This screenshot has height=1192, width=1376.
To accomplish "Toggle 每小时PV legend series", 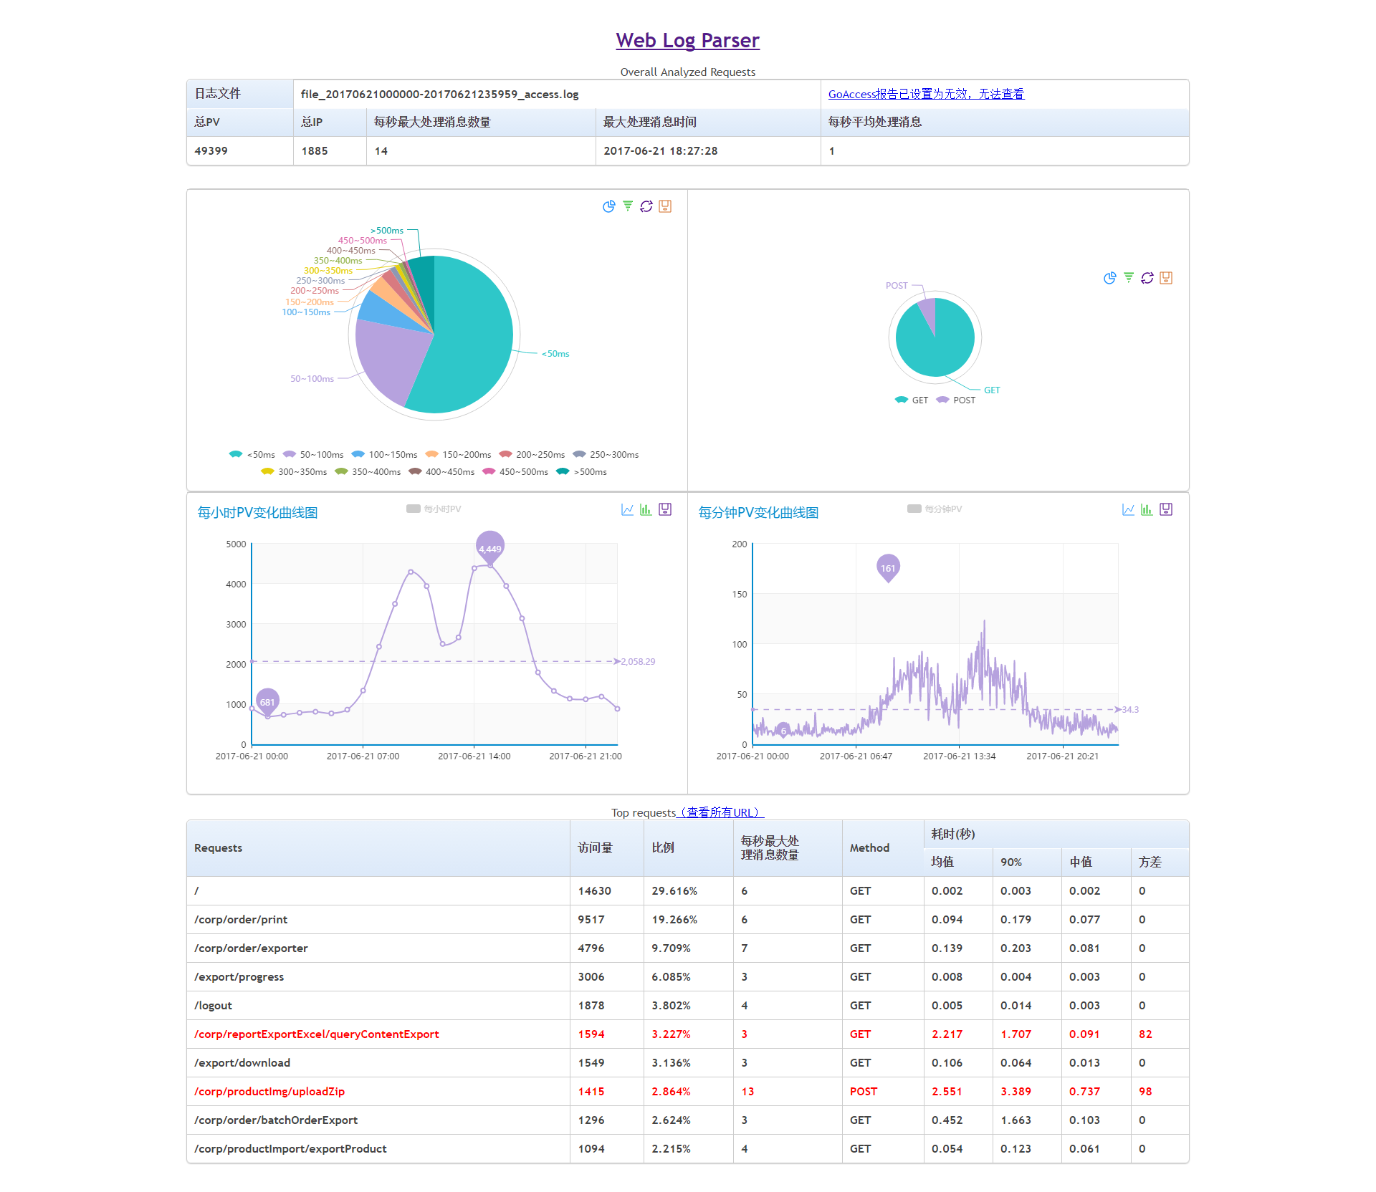I will (434, 509).
